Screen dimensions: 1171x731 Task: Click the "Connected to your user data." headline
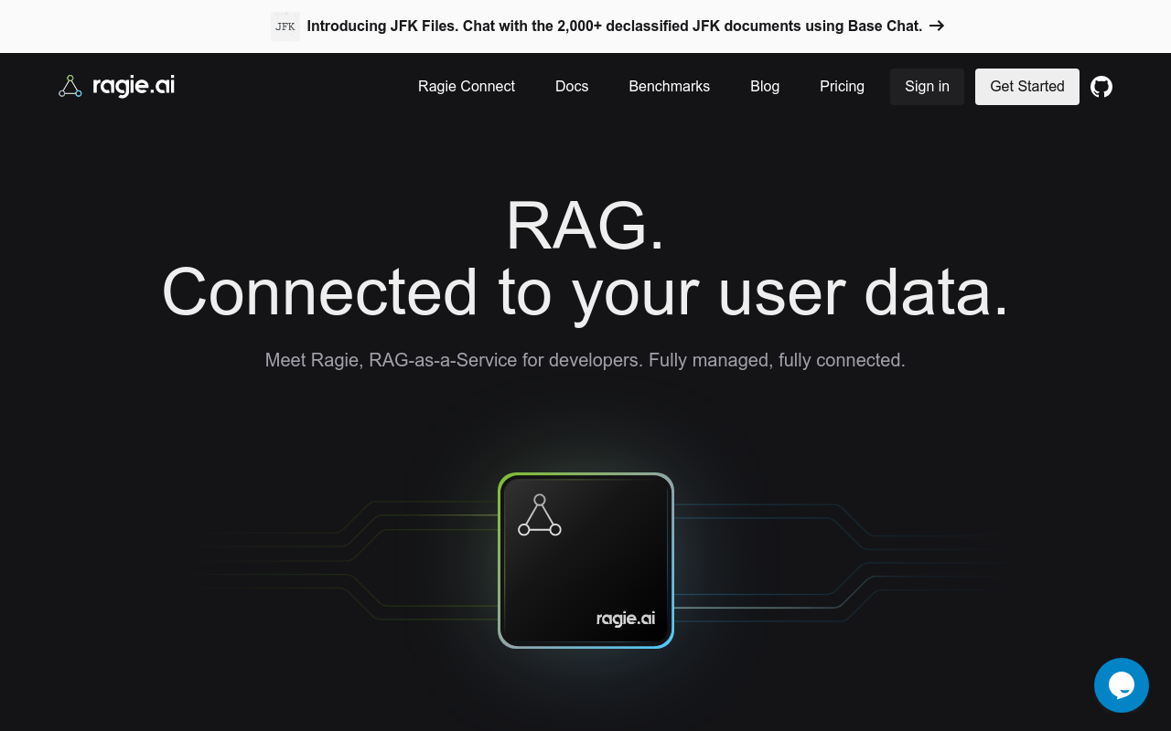(585, 292)
